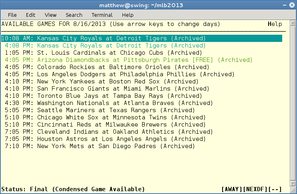297x194 pixels.
Task: Click the matthew@swing window title
Action: (x=141, y=5)
